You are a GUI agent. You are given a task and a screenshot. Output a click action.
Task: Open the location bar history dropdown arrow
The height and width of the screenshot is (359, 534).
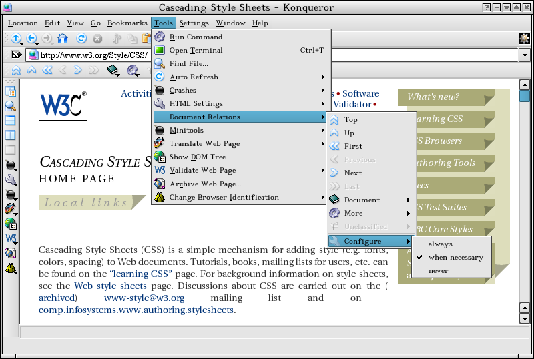click(x=524, y=55)
